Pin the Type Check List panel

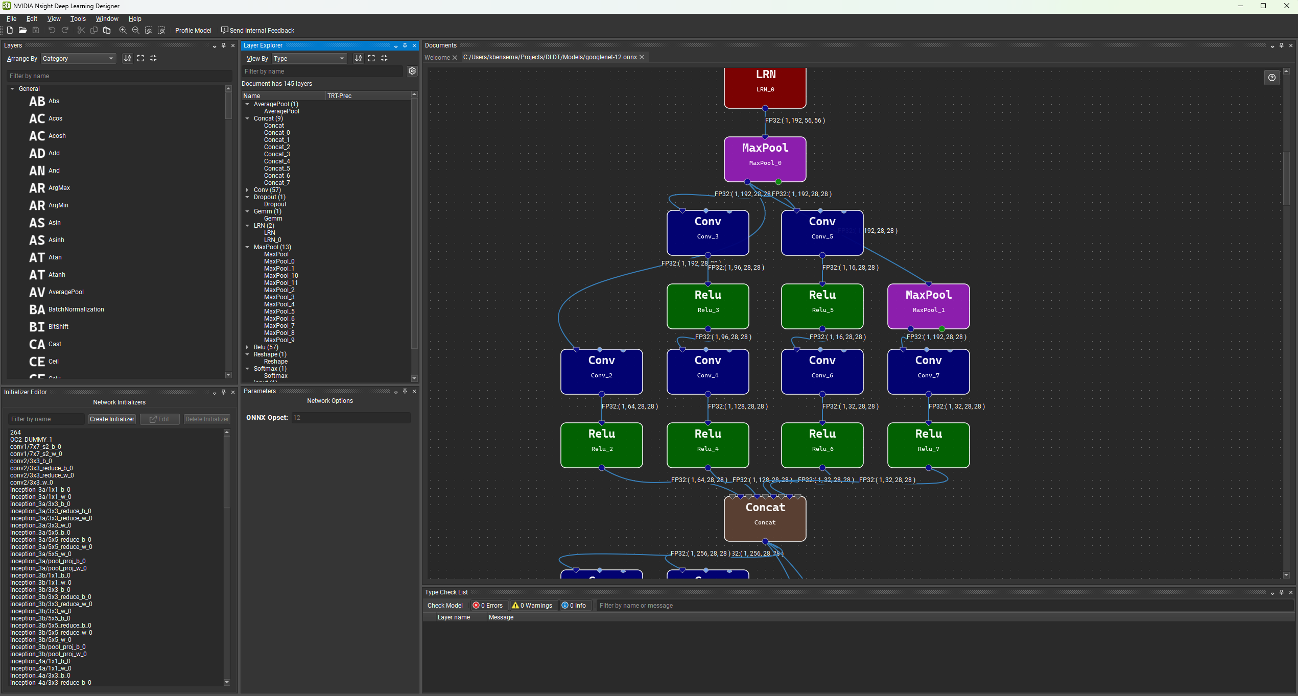(x=1281, y=592)
